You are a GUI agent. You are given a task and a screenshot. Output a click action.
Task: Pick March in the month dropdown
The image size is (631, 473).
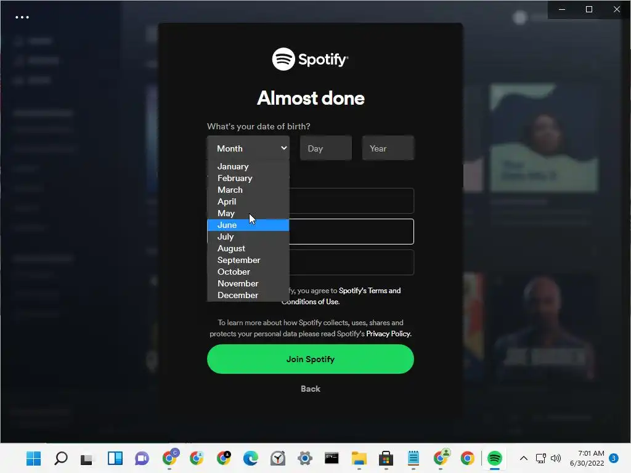(248, 190)
